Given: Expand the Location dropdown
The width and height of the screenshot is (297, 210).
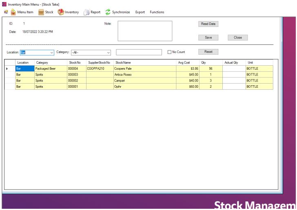Looking at the screenshot, I should pos(51,52).
